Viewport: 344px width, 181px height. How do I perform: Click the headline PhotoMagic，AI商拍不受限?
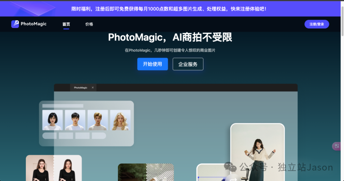pyautogui.click(x=170, y=37)
